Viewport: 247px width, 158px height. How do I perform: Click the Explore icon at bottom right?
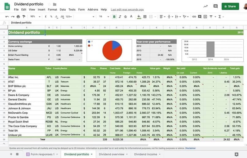tap(237, 154)
